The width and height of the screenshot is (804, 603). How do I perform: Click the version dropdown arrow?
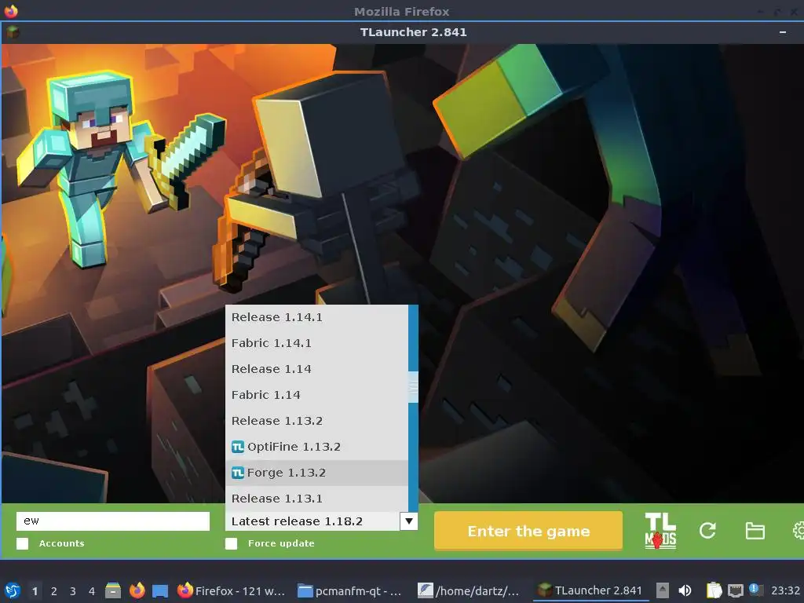[x=408, y=521]
